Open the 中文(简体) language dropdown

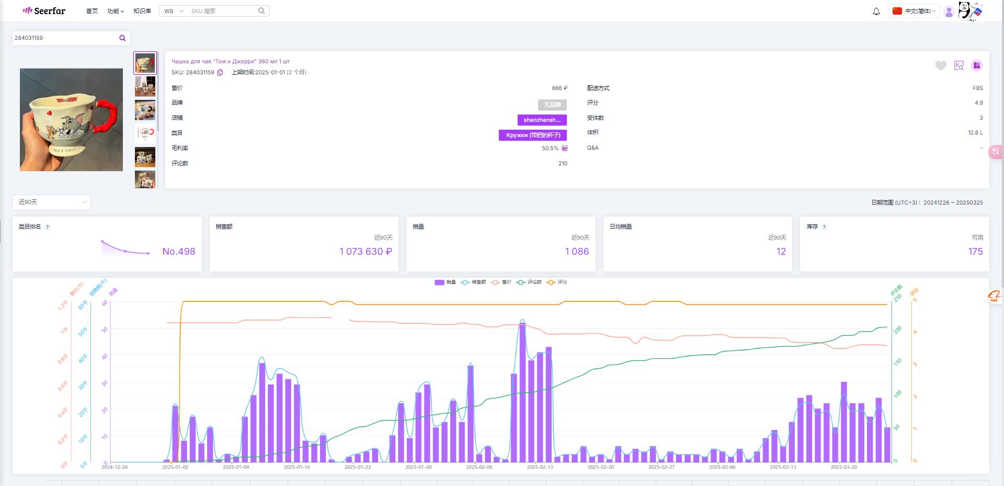tap(914, 11)
